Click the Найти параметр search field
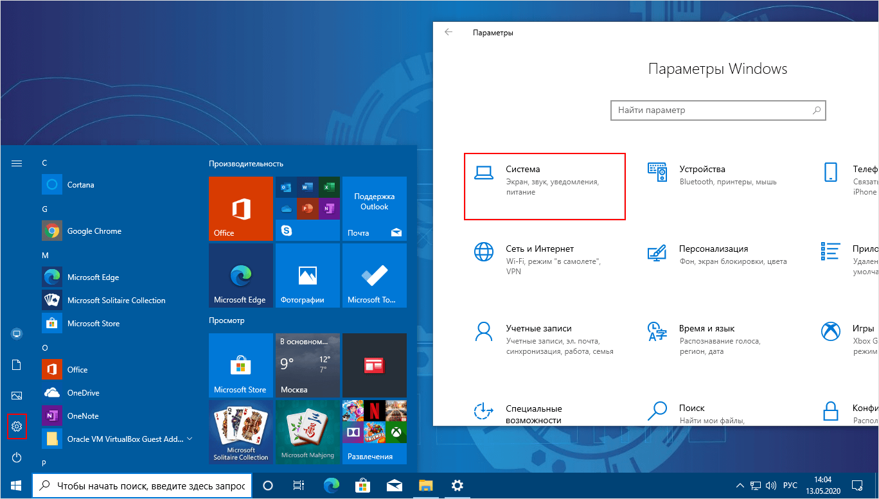Viewport: 879px width, 499px height. click(x=718, y=110)
